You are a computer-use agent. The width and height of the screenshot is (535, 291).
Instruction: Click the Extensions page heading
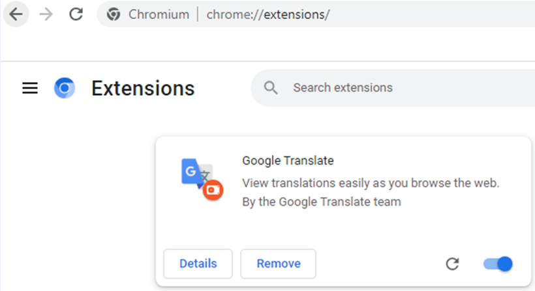coord(143,88)
